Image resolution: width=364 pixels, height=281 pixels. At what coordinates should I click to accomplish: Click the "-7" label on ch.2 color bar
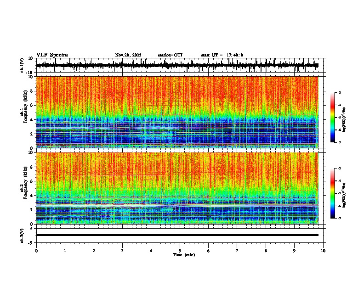(339, 218)
